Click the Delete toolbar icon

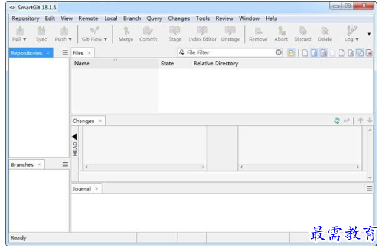325,31
